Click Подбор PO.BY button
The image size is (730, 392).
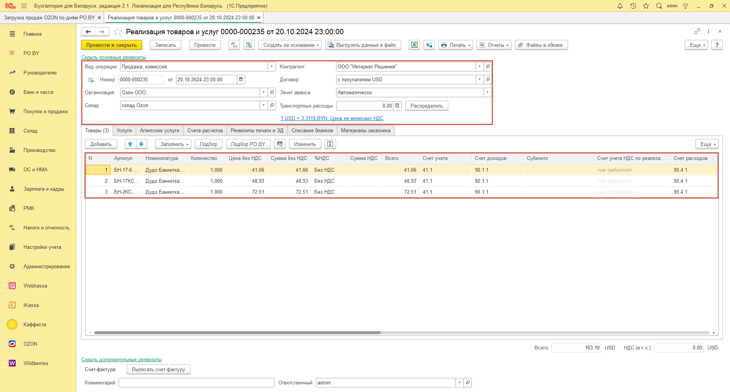248,144
